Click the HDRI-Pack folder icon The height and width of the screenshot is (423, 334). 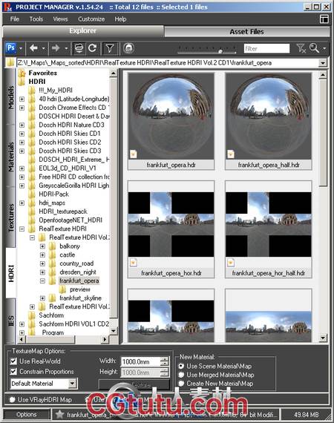(32, 194)
